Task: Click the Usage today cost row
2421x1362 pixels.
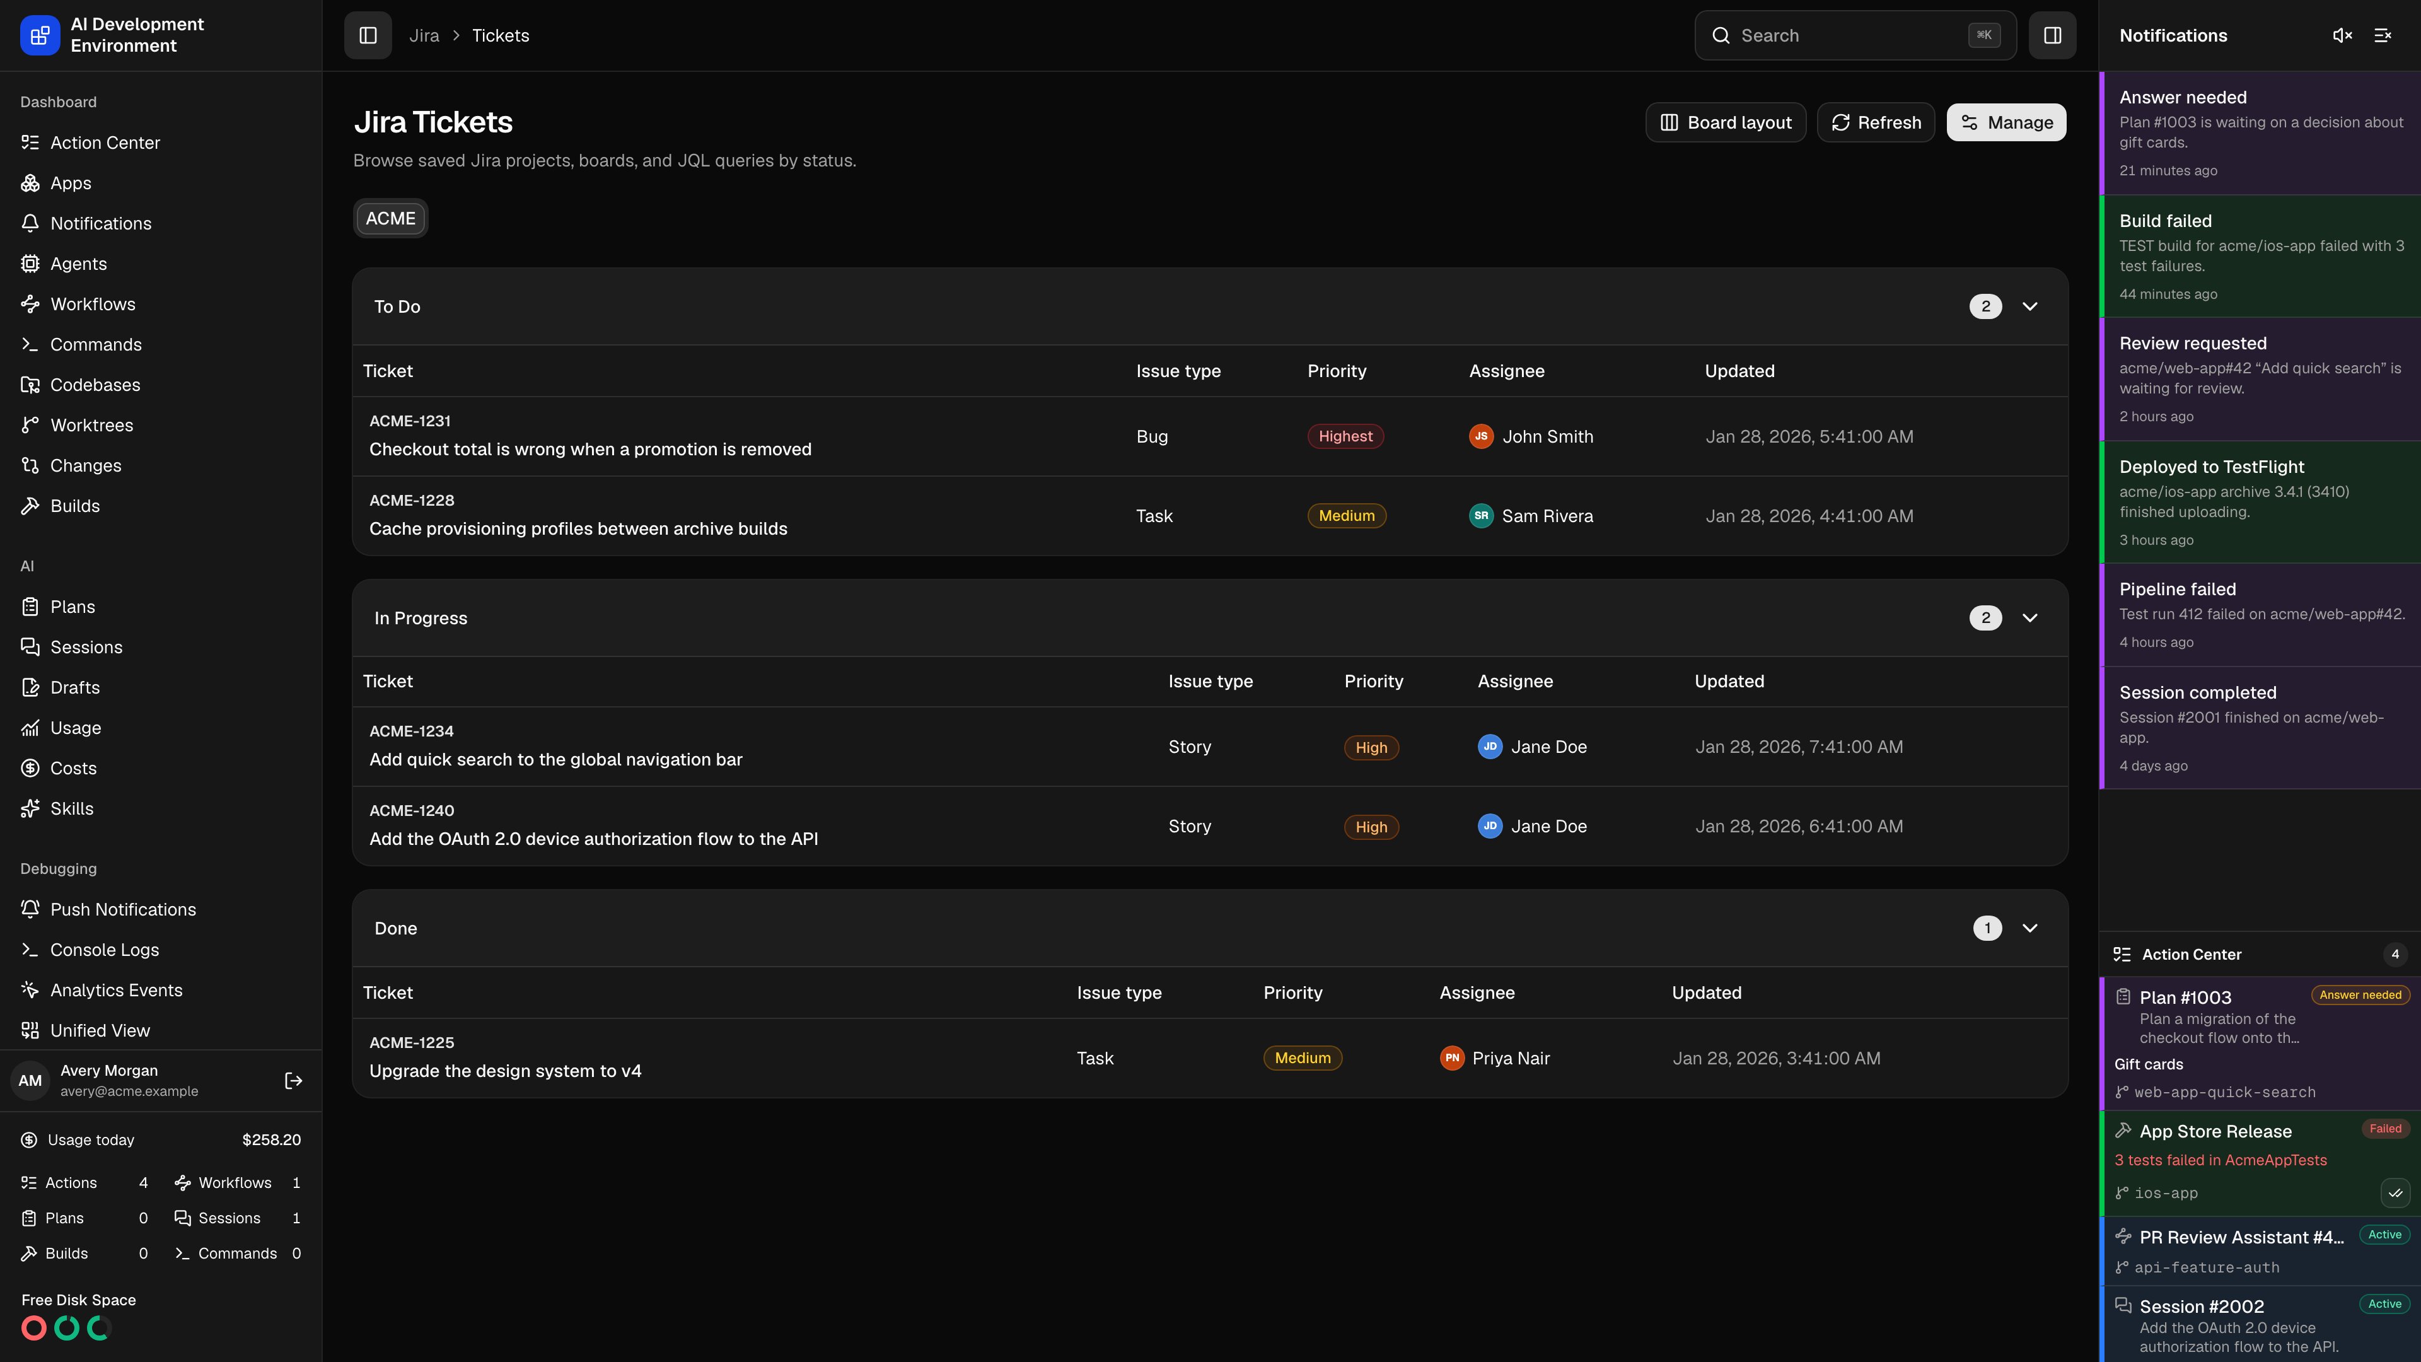Action: point(161,1140)
